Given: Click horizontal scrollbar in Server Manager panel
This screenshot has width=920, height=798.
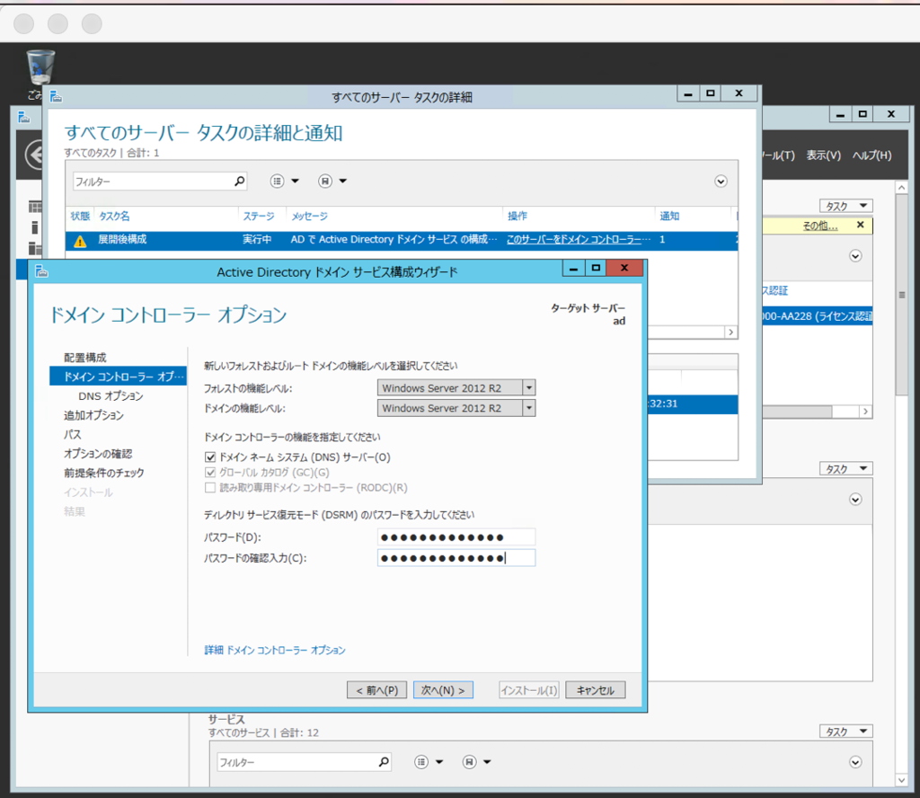Looking at the screenshot, I should tap(797, 412).
